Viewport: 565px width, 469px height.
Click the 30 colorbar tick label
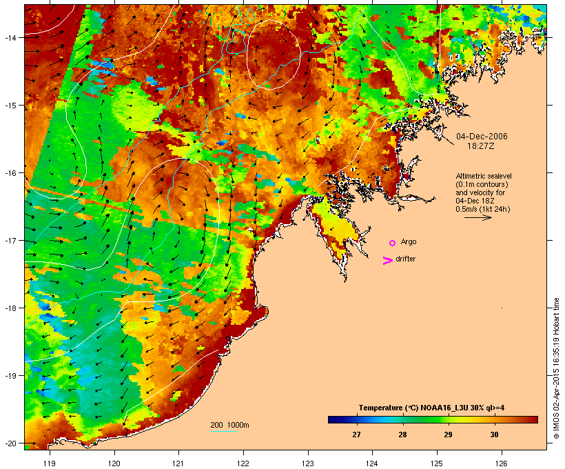click(494, 435)
